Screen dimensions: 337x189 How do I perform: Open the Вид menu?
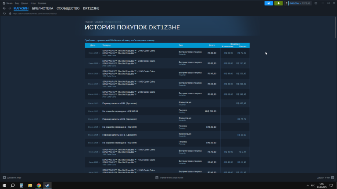(x=17, y=3)
